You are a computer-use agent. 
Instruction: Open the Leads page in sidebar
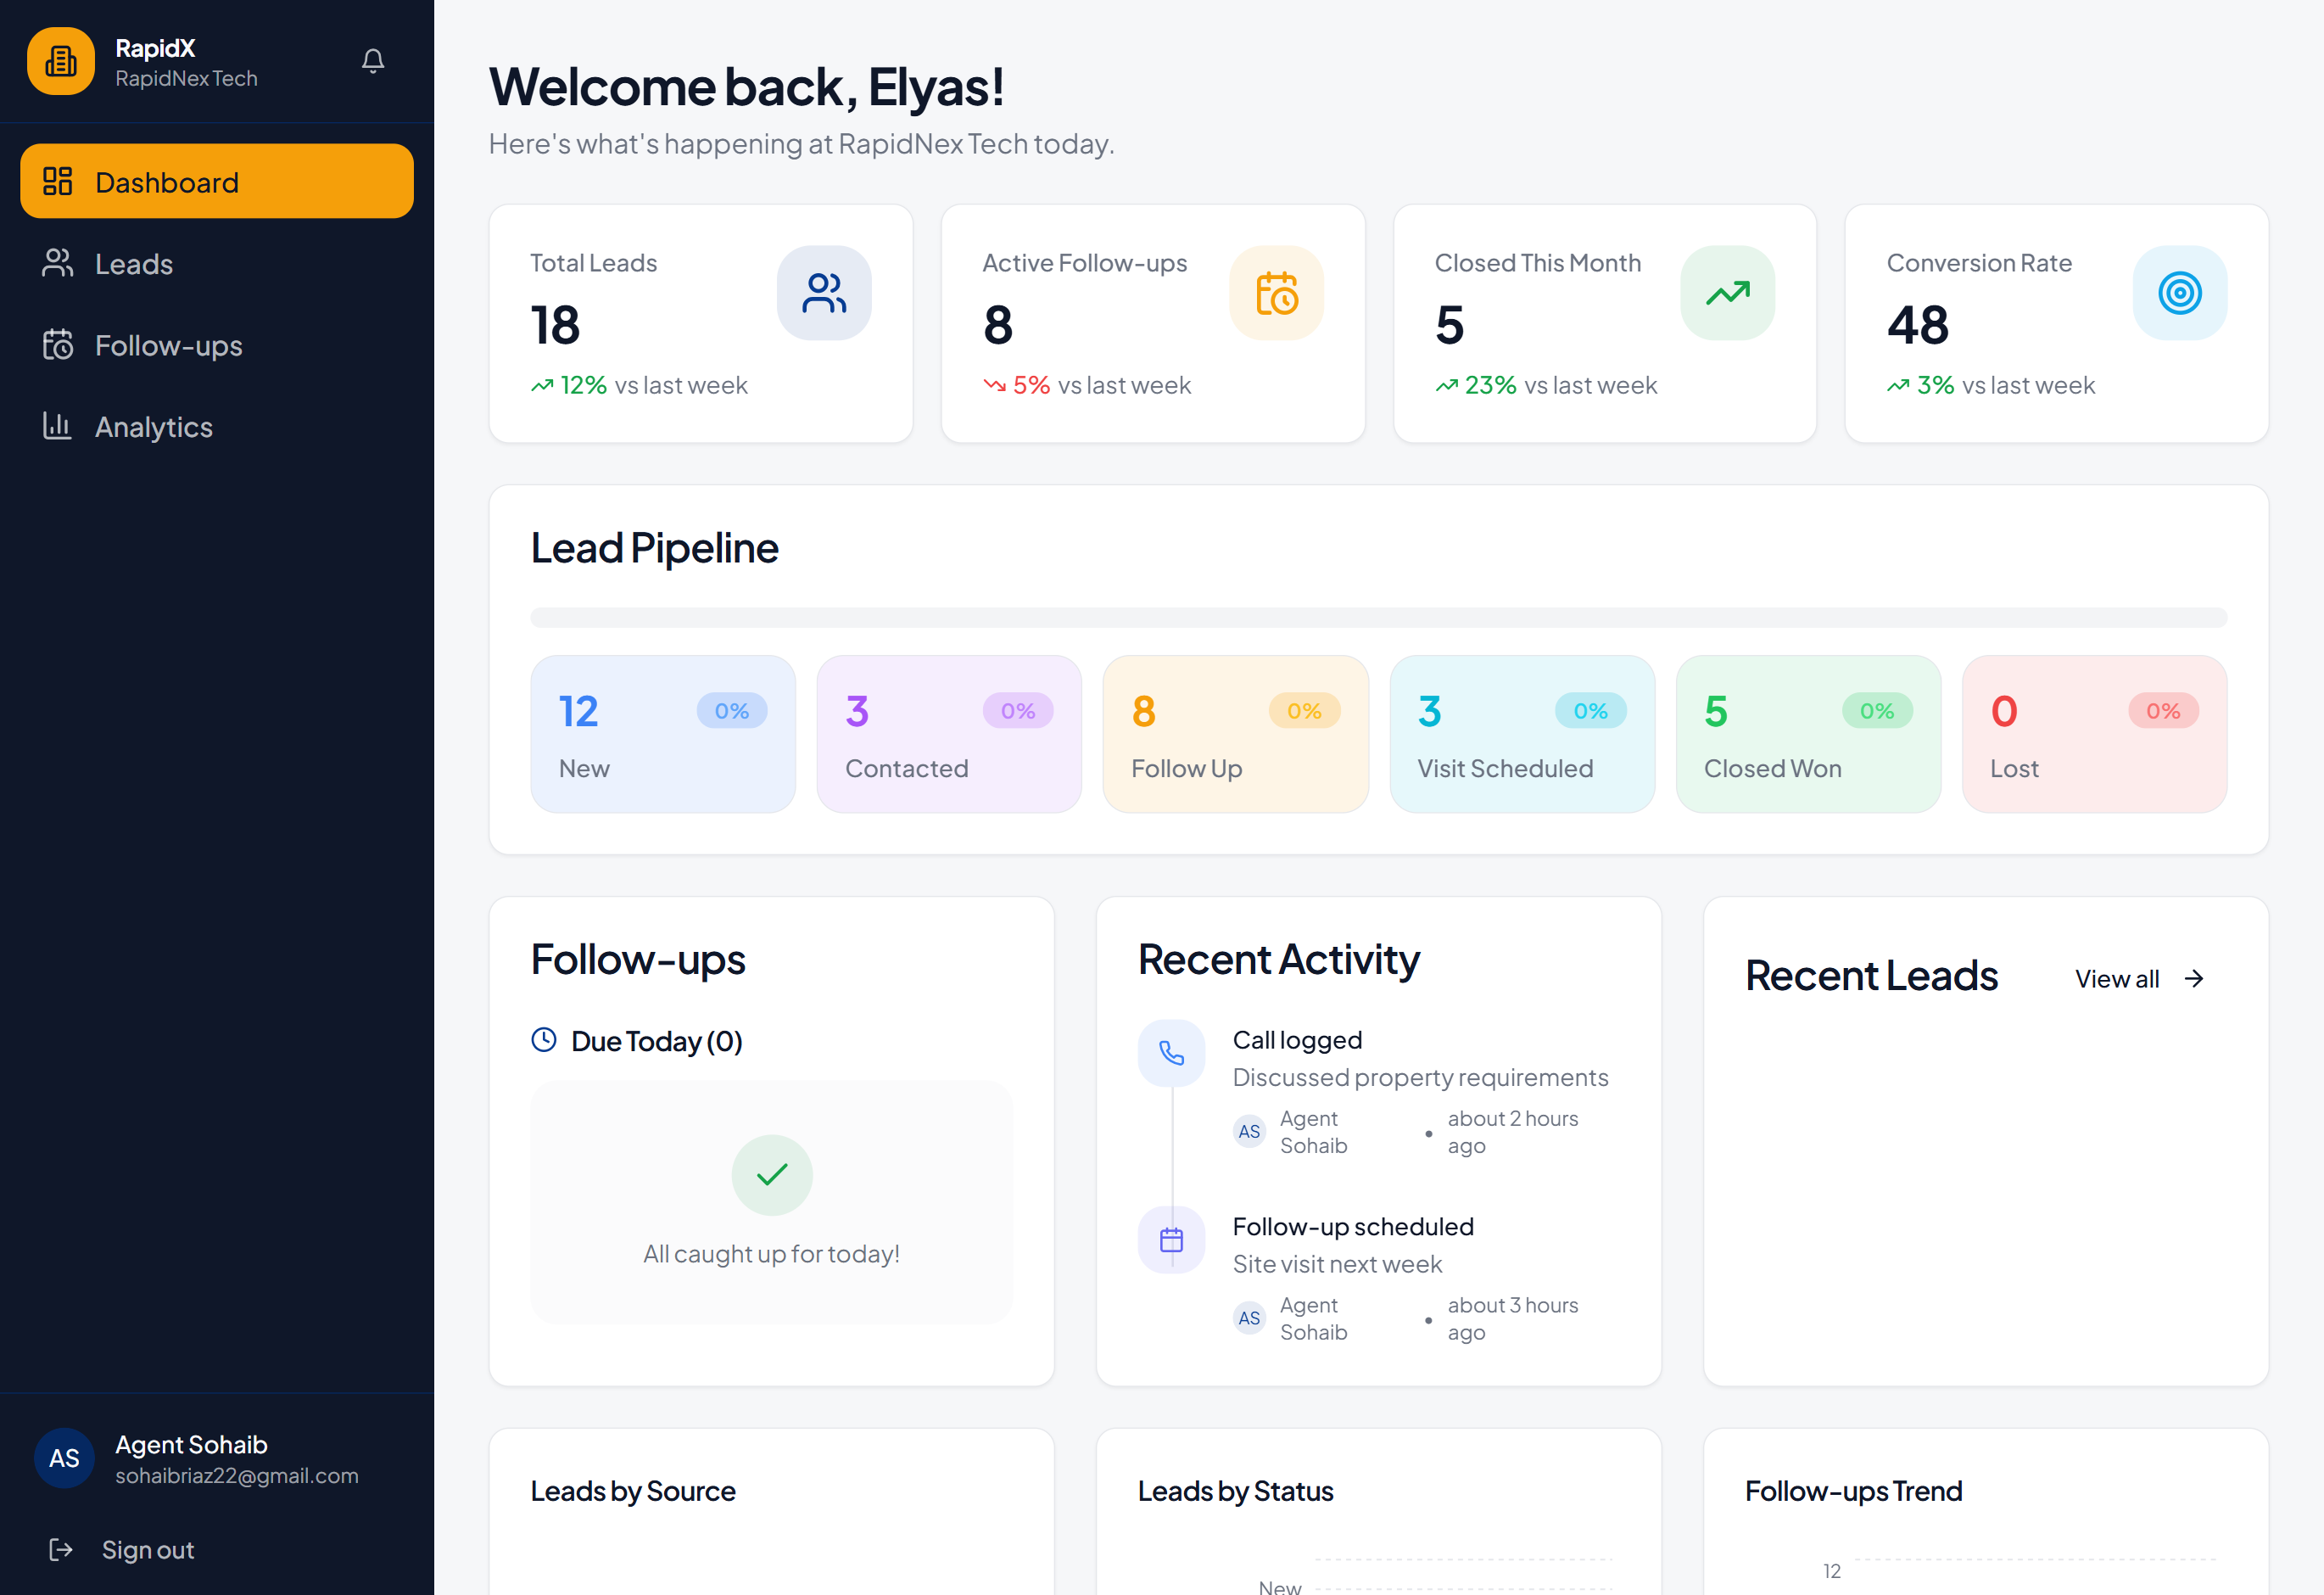[133, 264]
